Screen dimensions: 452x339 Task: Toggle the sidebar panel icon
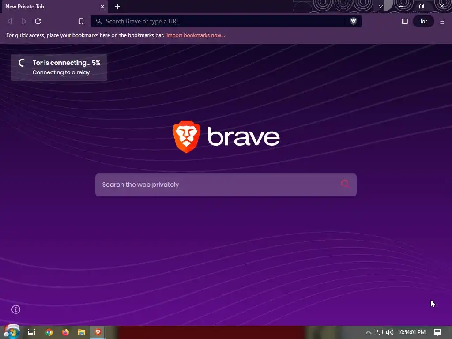coord(405,21)
